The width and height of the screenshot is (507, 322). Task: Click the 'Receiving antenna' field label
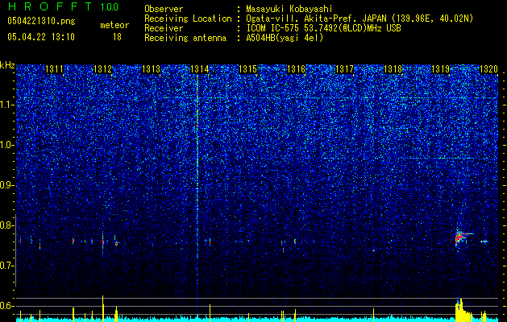point(185,38)
